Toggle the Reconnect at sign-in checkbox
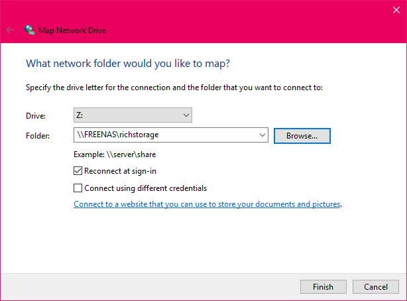The image size is (407, 301). click(78, 171)
